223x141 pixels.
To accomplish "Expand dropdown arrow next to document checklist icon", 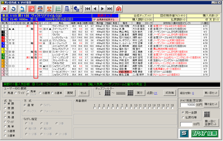I will 72,9.
